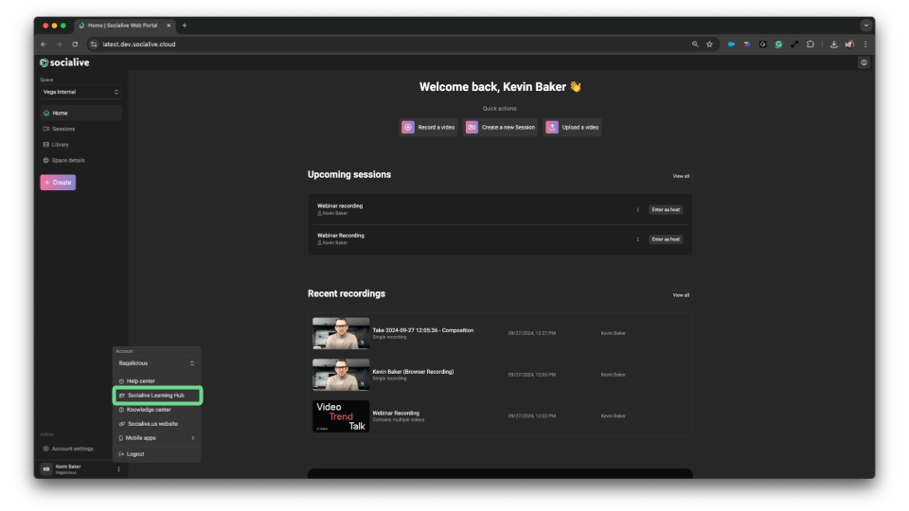Open Video Trend Talk thumbnail

click(x=341, y=416)
